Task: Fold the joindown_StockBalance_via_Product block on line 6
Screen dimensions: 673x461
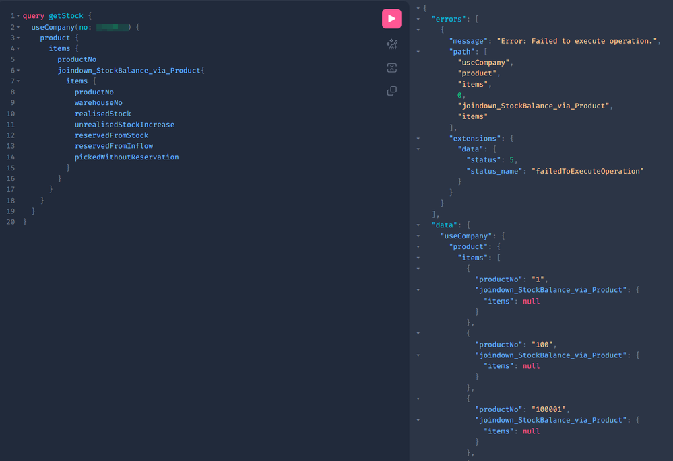Action: [x=18, y=71]
